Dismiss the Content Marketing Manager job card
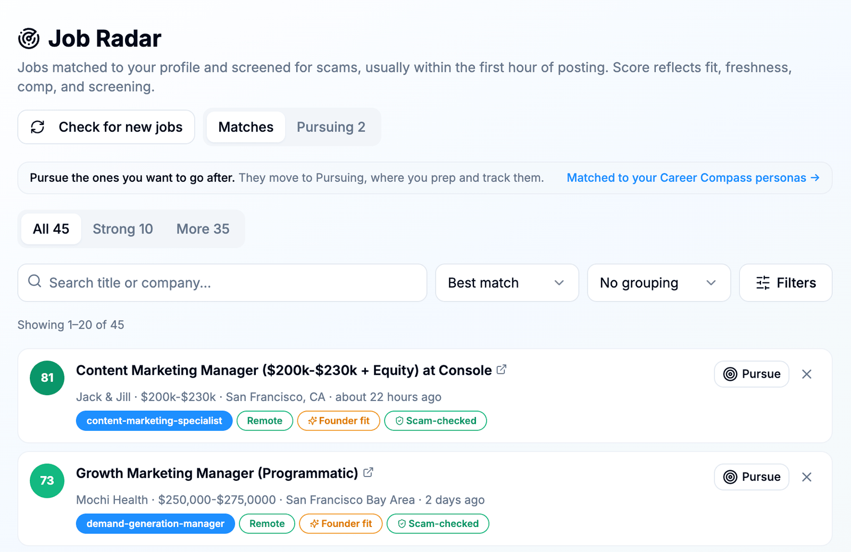This screenshot has width=851, height=552. [807, 374]
